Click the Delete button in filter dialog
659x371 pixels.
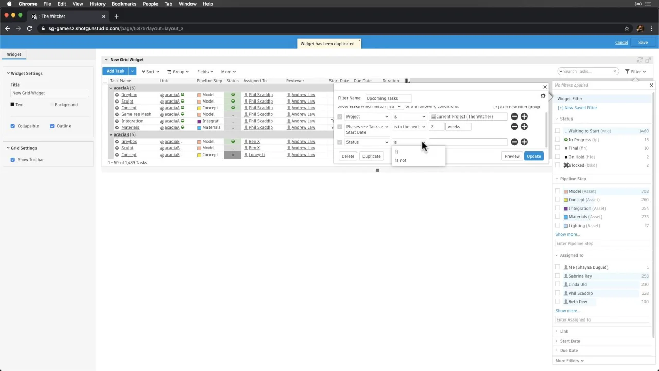(348, 156)
